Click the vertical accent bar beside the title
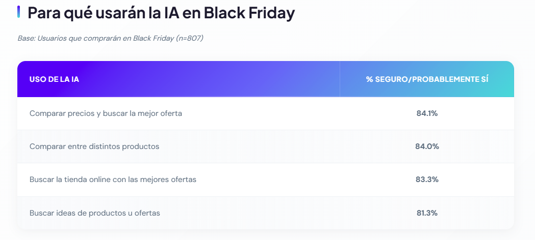Image resolution: width=535 pixels, height=240 pixels. [x=18, y=12]
